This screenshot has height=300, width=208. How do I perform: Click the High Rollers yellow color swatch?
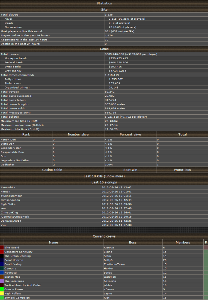2,294
